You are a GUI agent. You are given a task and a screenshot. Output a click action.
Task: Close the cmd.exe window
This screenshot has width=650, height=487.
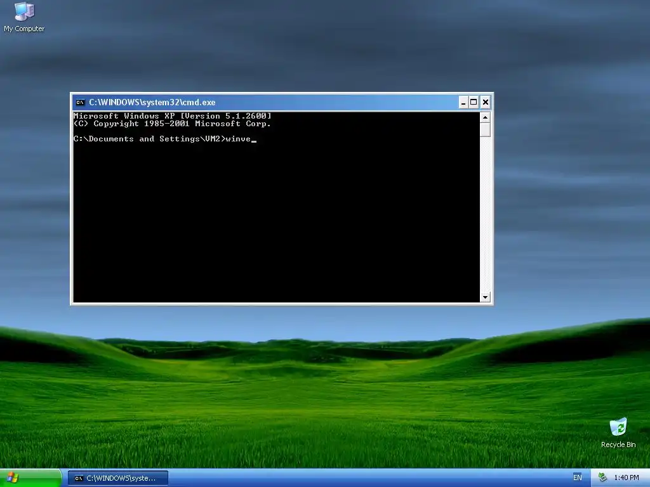(486, 102)
